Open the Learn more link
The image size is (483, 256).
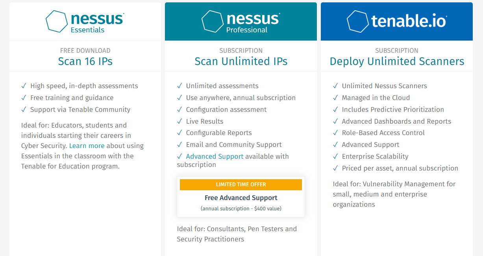click(87, 146)
